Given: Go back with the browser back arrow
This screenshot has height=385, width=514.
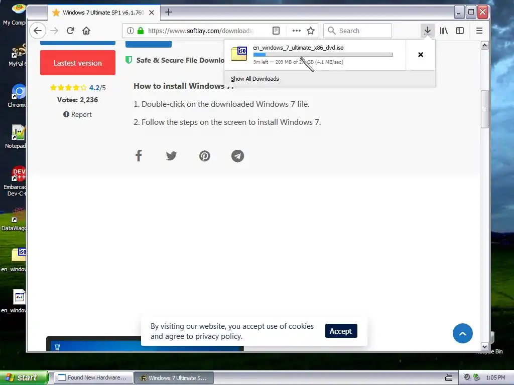Looking at the screenshot, I should pyautogui.click(x=38, y=31).
